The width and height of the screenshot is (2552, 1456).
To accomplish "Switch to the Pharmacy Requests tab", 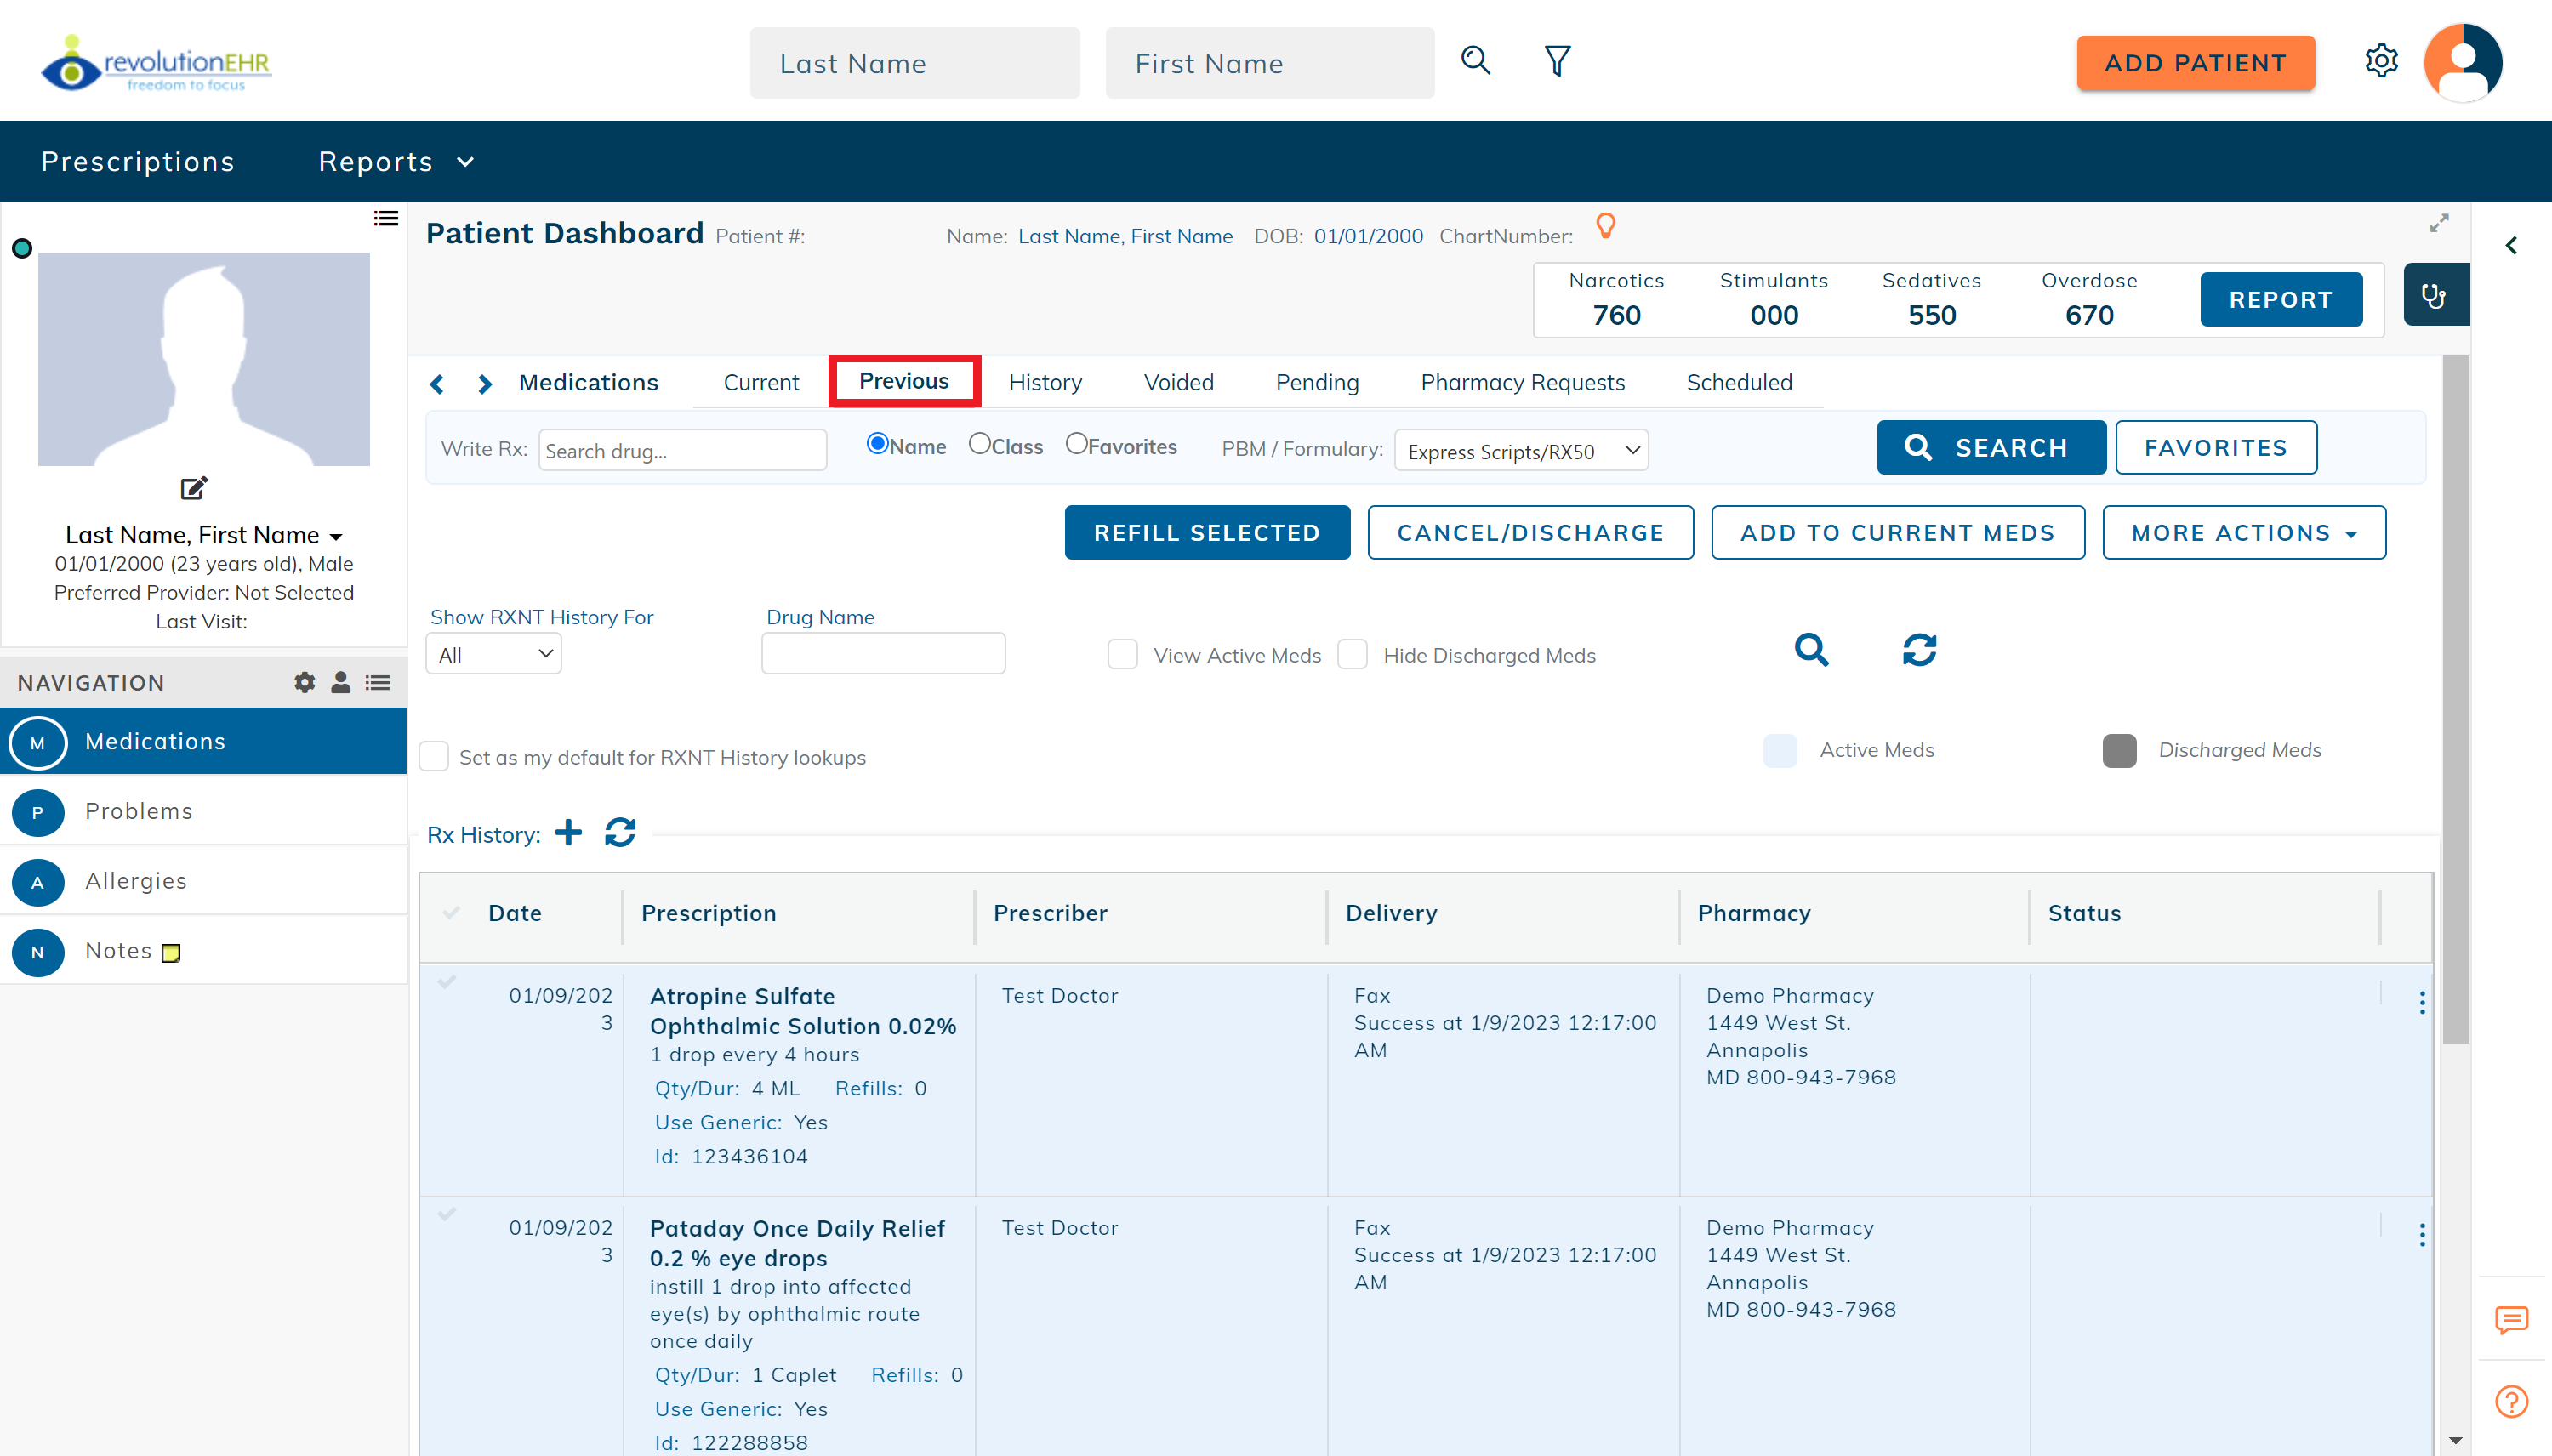I will [x=1521, y=382].
